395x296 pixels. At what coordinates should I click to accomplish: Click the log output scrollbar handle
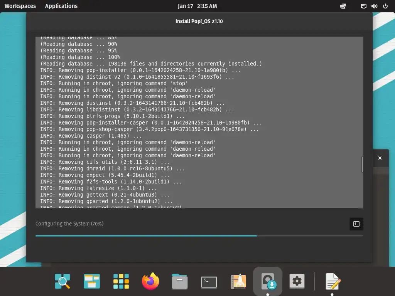pos(362,164)
